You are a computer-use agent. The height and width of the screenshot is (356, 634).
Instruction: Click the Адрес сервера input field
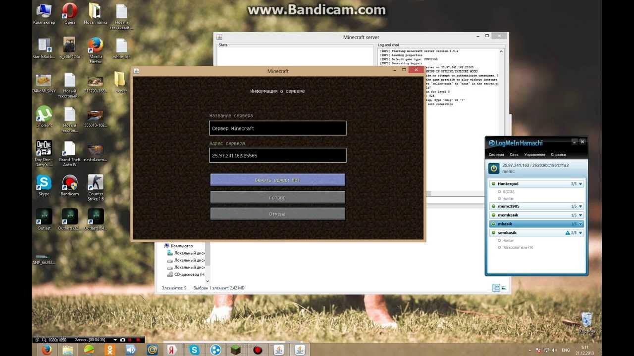[278, 155]
